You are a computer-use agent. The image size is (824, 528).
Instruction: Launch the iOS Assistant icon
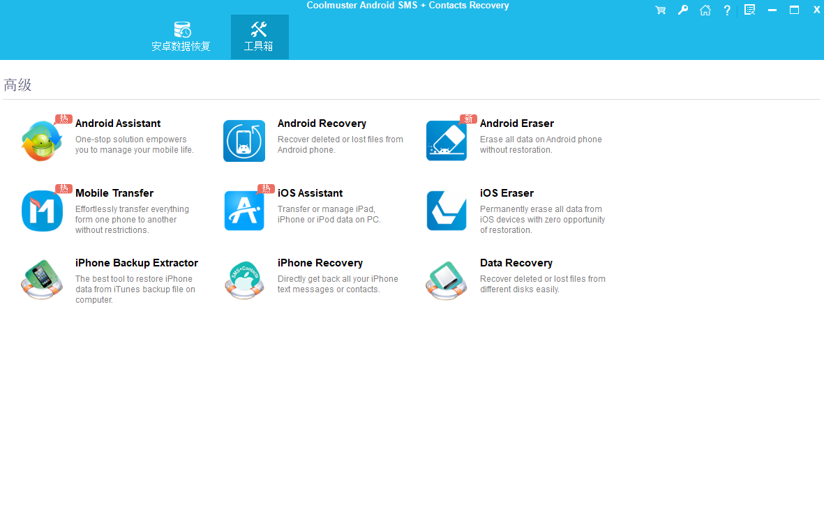(x=244, y=211)
